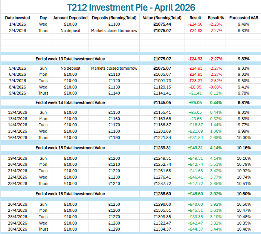Click End of week 13 Total Investment Value
The image size is (261, 234).
click(x=70, y=59)
